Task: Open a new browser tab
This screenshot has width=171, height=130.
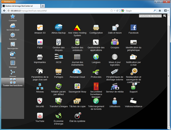Action: click(43, 6)
